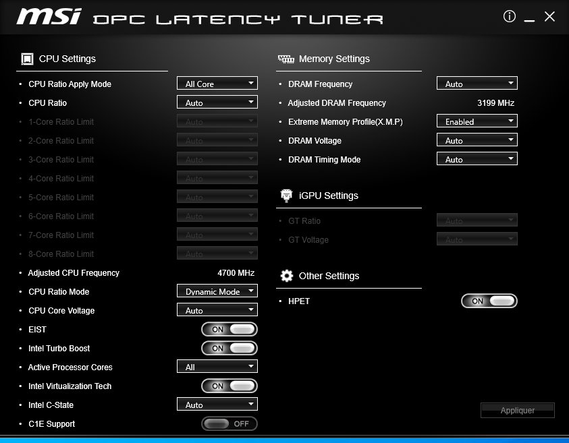Close the DPC Latency Tuner window
The image size is (569, 443).
tap(549, 17)
